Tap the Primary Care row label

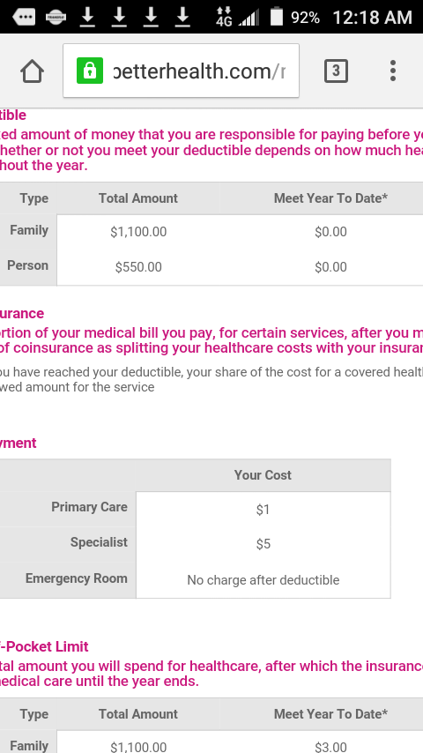tap(89, 507)
